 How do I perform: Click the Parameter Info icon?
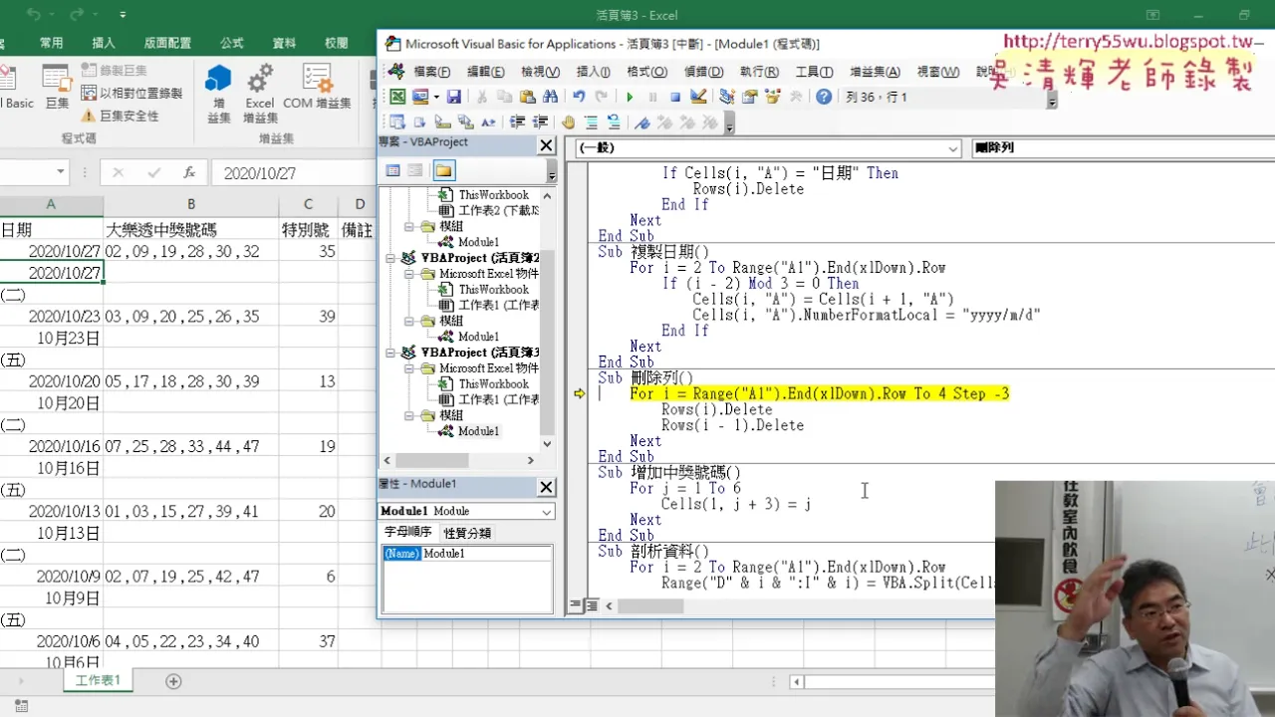pos(465,122)
